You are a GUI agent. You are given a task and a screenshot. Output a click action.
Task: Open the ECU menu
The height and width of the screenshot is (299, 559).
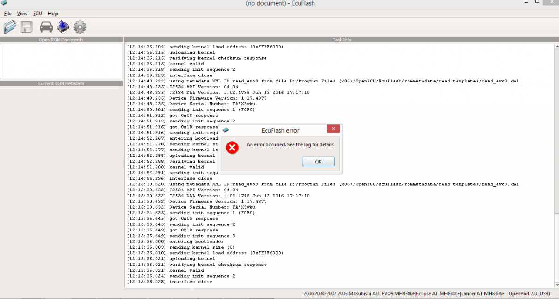[x=37, y=14]
